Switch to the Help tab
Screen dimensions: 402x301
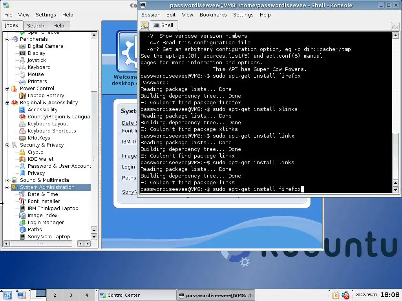pos(59,25)
